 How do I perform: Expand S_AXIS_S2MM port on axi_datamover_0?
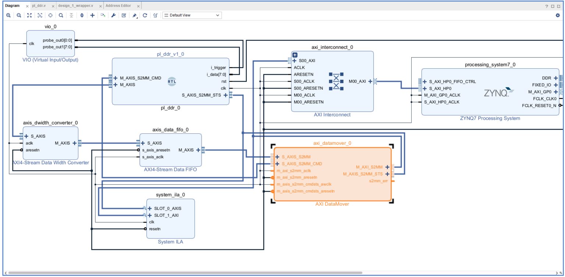[277, 157]
